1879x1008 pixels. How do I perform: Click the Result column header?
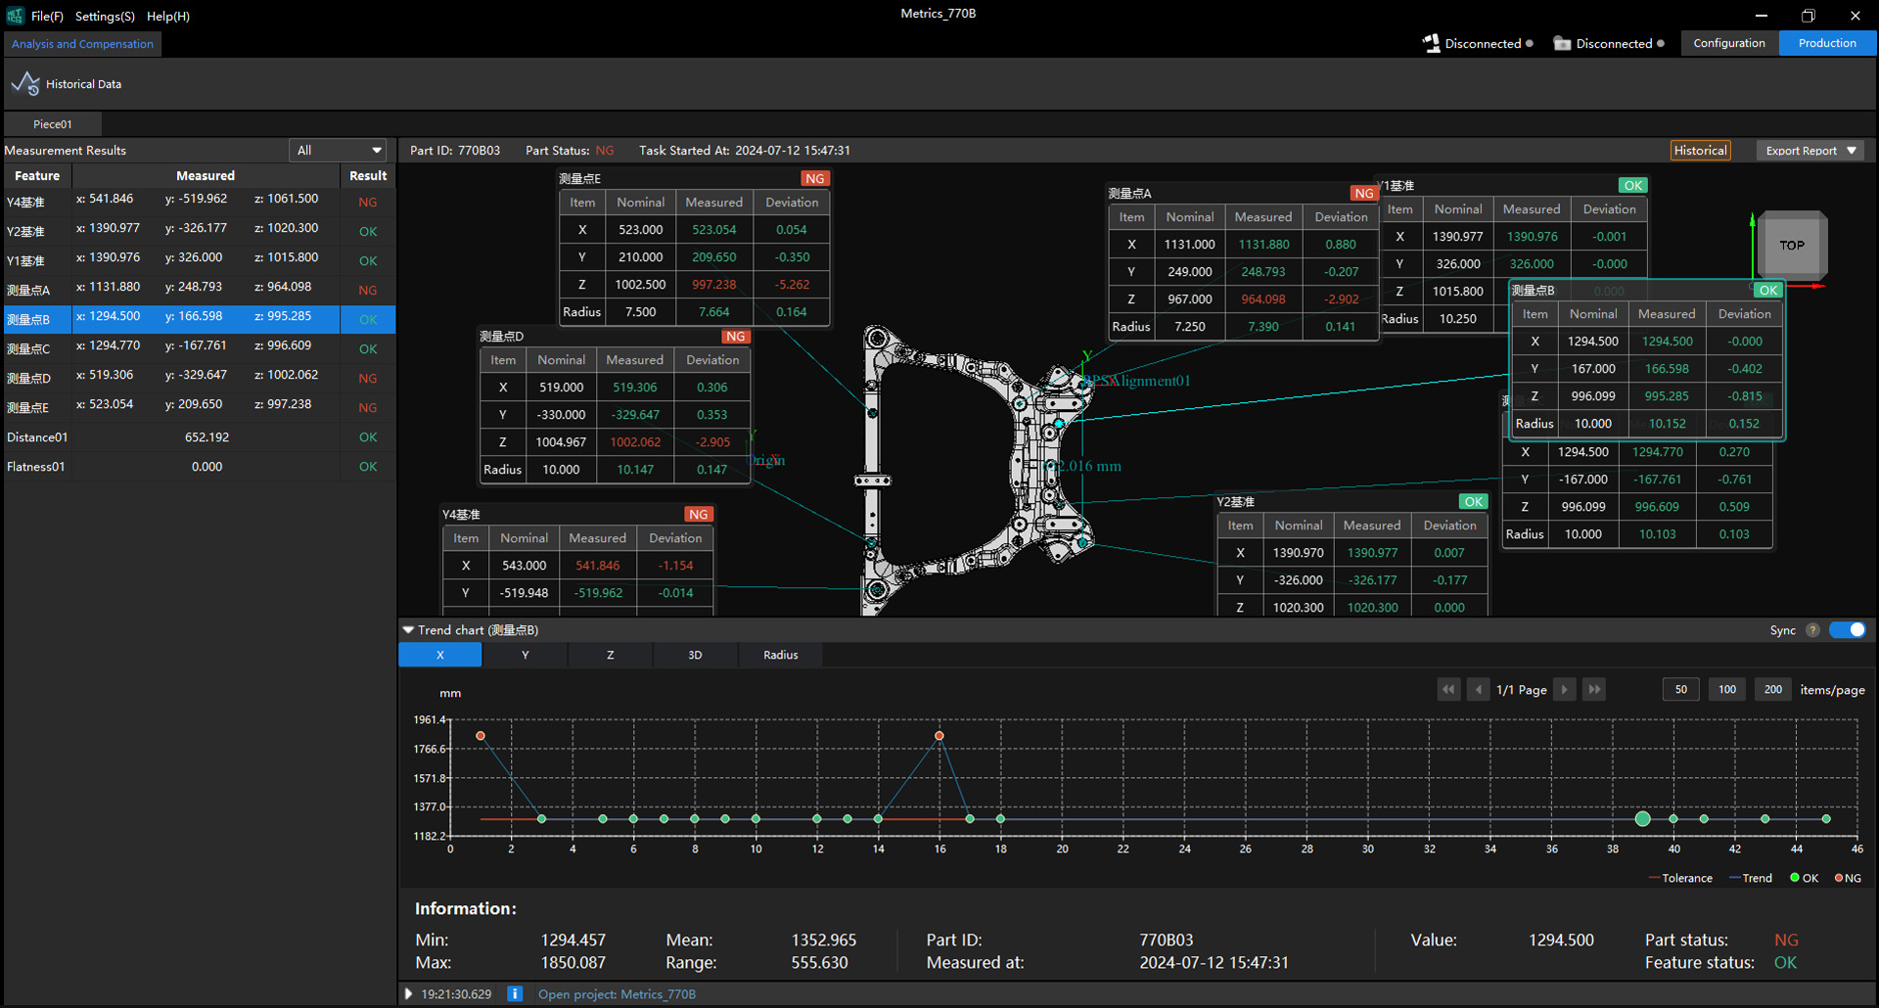point(368,175)
